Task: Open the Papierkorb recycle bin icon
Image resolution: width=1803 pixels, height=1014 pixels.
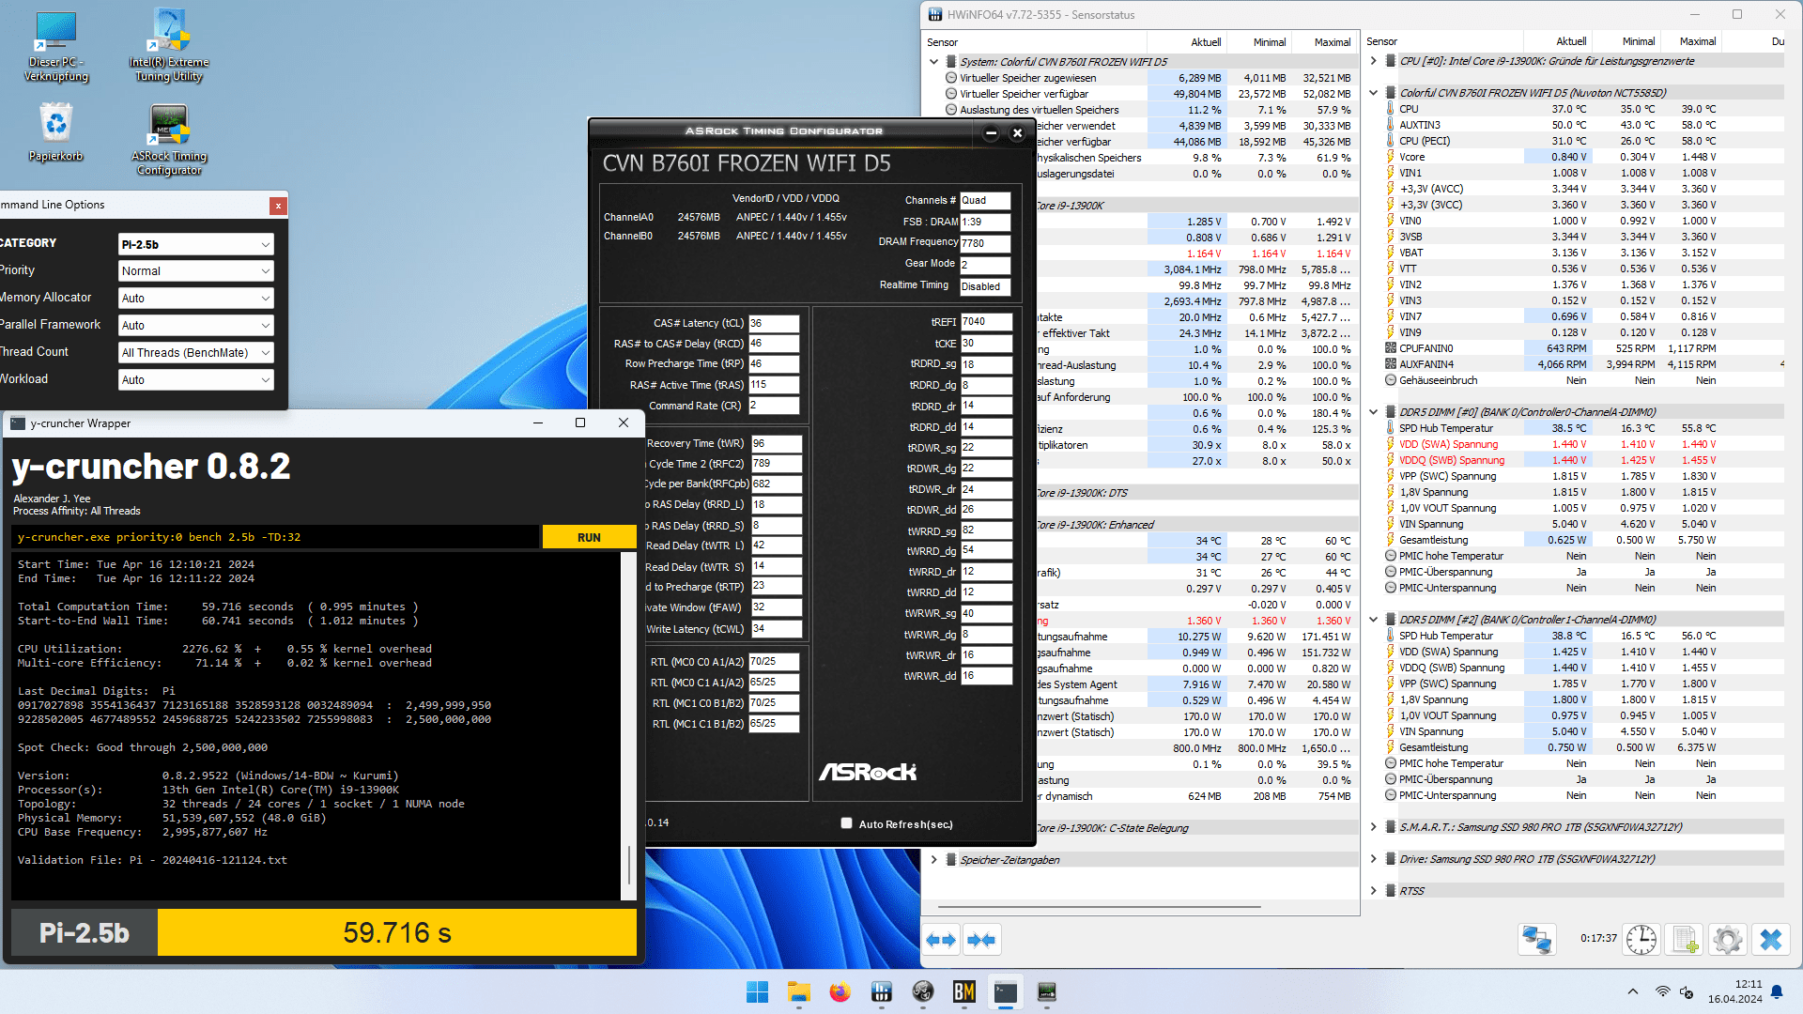Action: pyautogui.click(x=56, y=133)
